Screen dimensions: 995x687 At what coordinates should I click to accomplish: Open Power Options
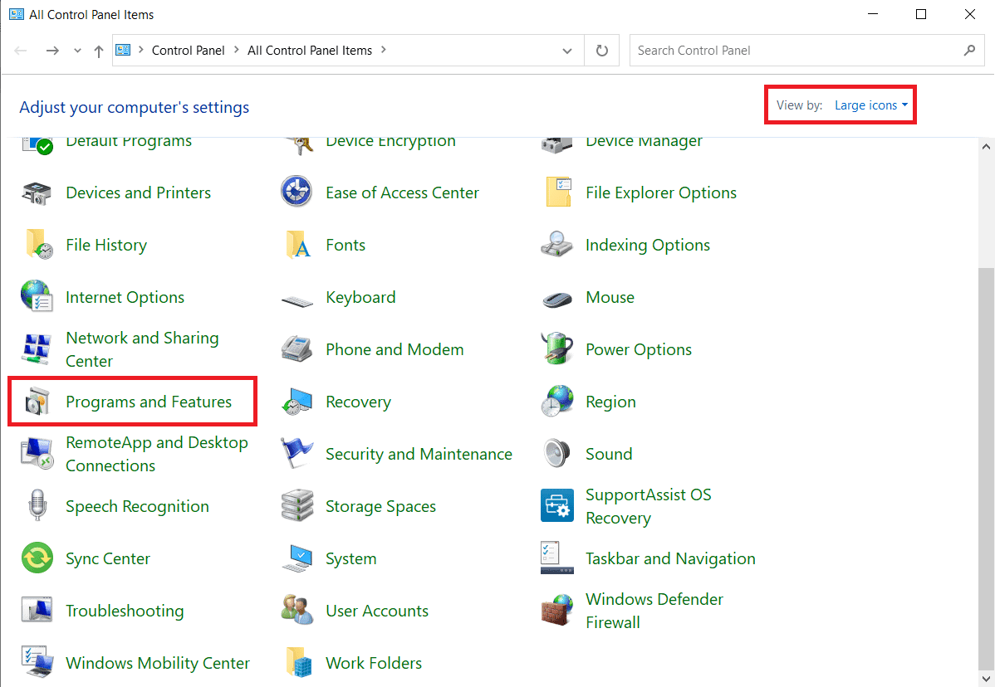(x=638, y=349)
